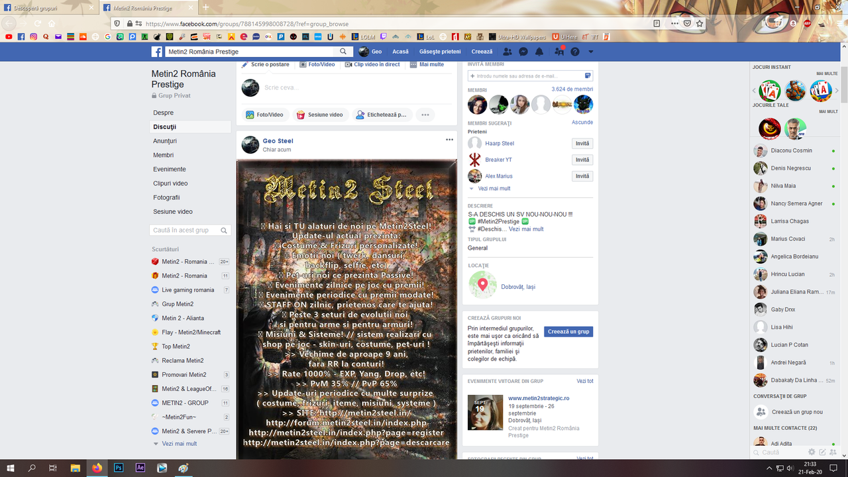
Task: Click the Caută în acest grup search field
Action: click(x=191, y=230)
